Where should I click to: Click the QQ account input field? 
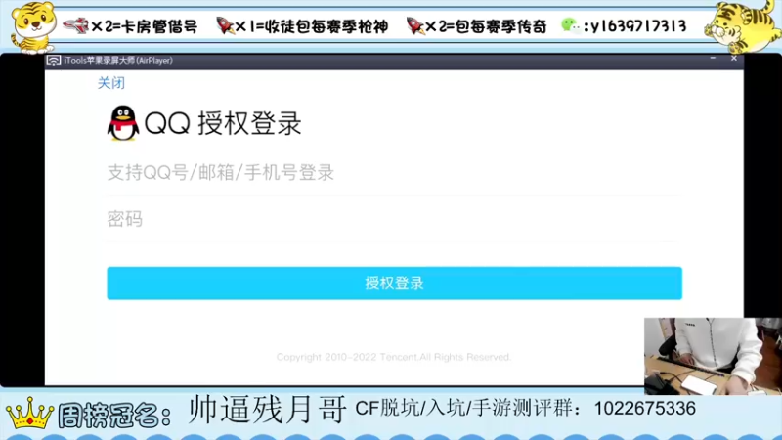coord(394,173)
